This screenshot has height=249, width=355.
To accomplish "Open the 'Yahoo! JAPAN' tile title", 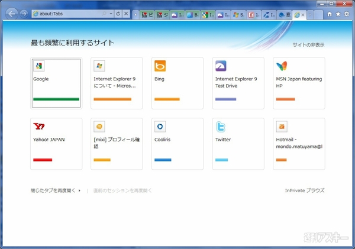I will (x=49, y=140).
